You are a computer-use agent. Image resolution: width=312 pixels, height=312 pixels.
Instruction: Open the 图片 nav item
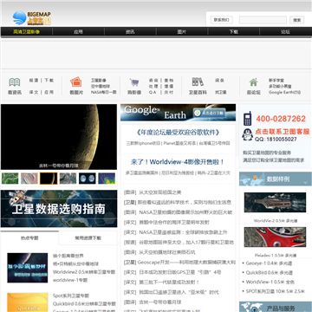182,32
